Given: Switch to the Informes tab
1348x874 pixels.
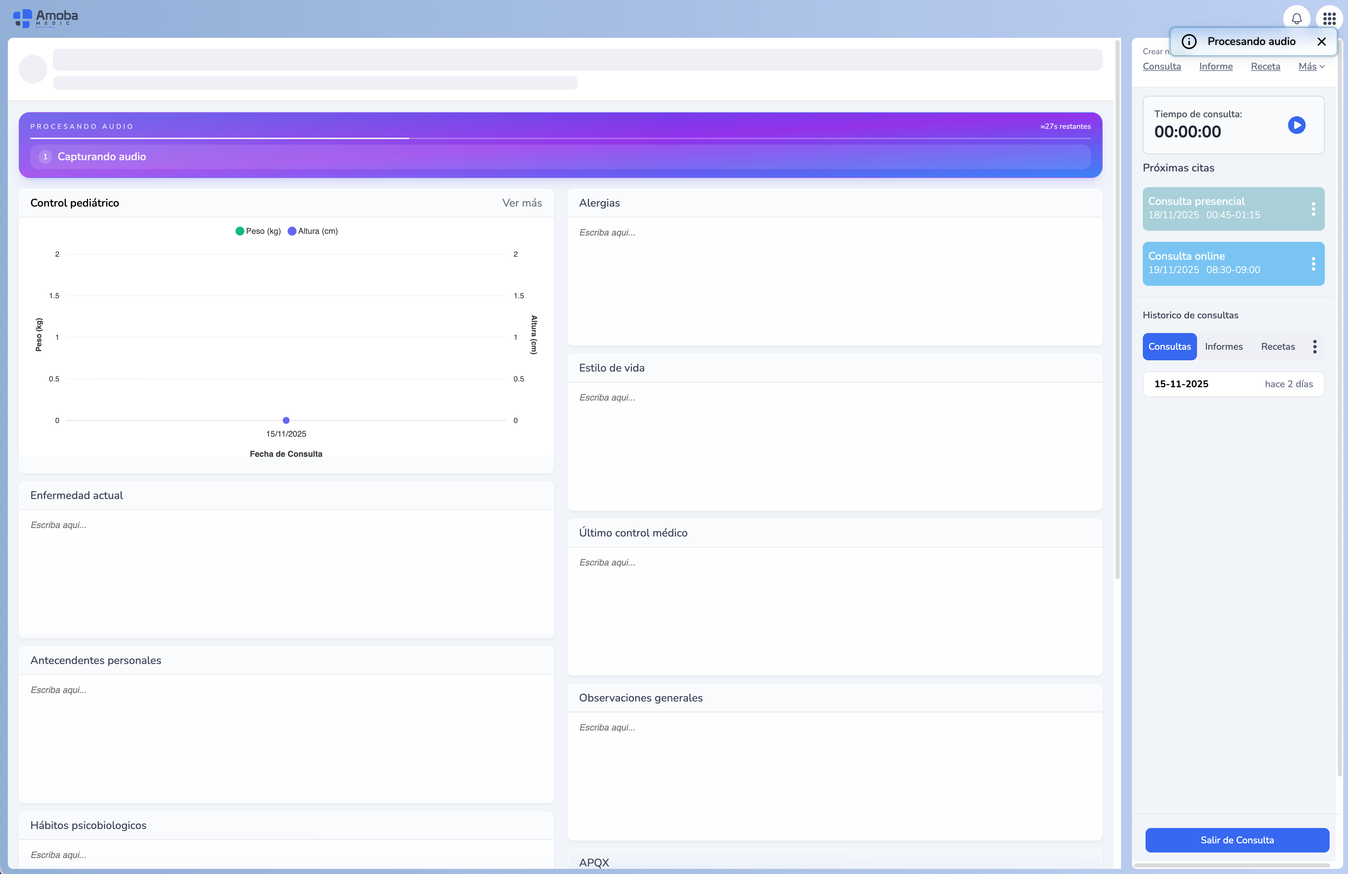Looking at the screenshot, I should (x=1223, y=347).
